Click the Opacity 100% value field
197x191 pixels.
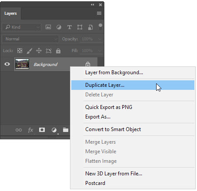87,39
